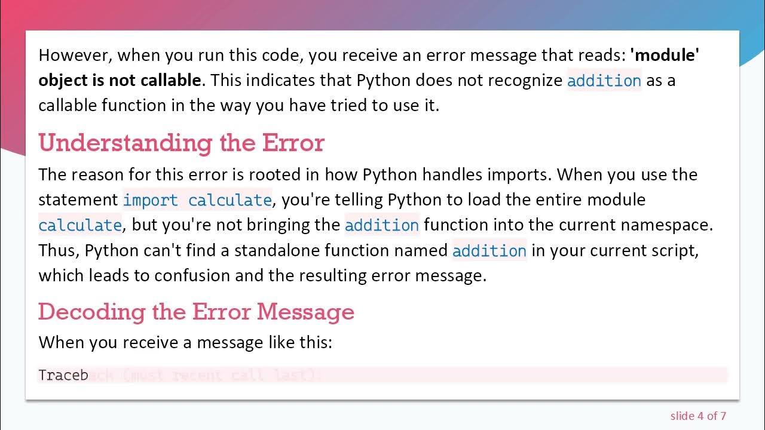Viewport: 765px width, 430px height.
Task: Click "addition" code in the first paragraph
Action: pos(604,81)
